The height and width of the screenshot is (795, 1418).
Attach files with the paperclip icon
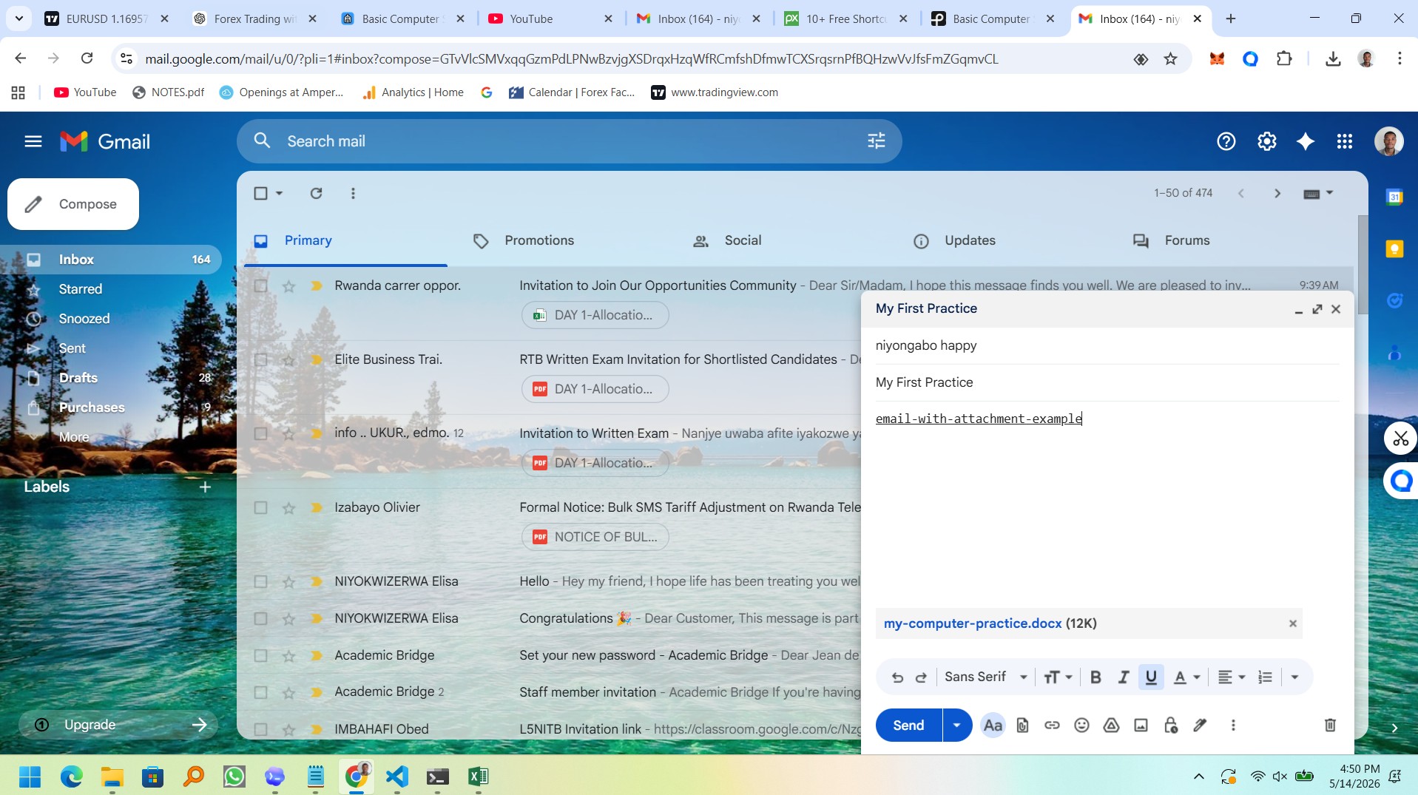pyautogui.click(x=1022, y=725)
